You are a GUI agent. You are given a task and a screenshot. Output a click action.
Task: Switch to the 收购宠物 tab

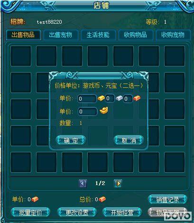click(173, 35)
